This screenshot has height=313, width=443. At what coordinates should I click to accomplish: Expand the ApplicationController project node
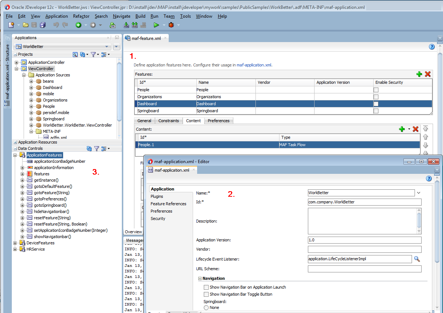(x=17, y=62)
